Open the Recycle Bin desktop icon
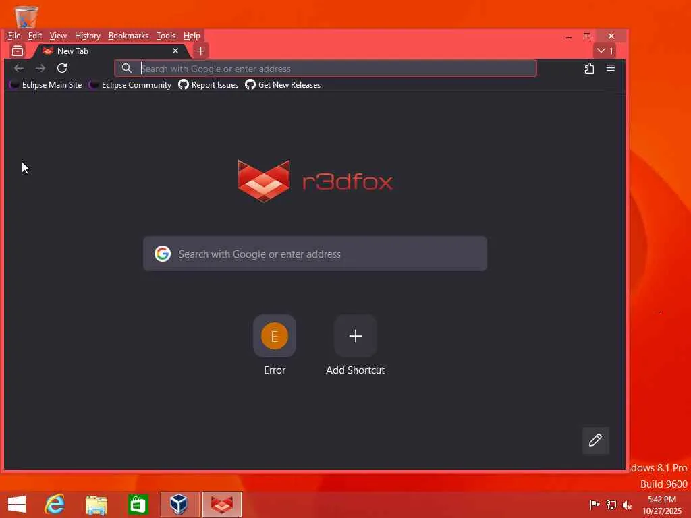Viewport: 691px width, 518px height. (x=26, y=16)
